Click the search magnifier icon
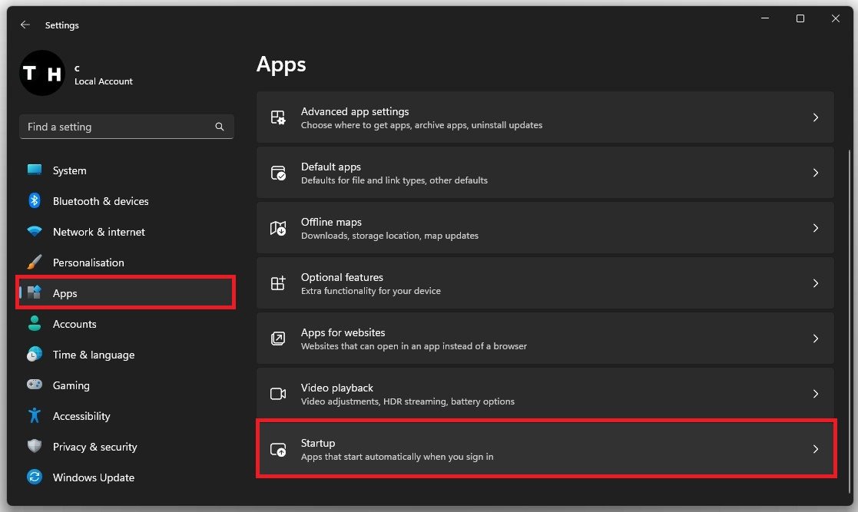The width and height of the screenshot is (858, 512). [220, 127]
